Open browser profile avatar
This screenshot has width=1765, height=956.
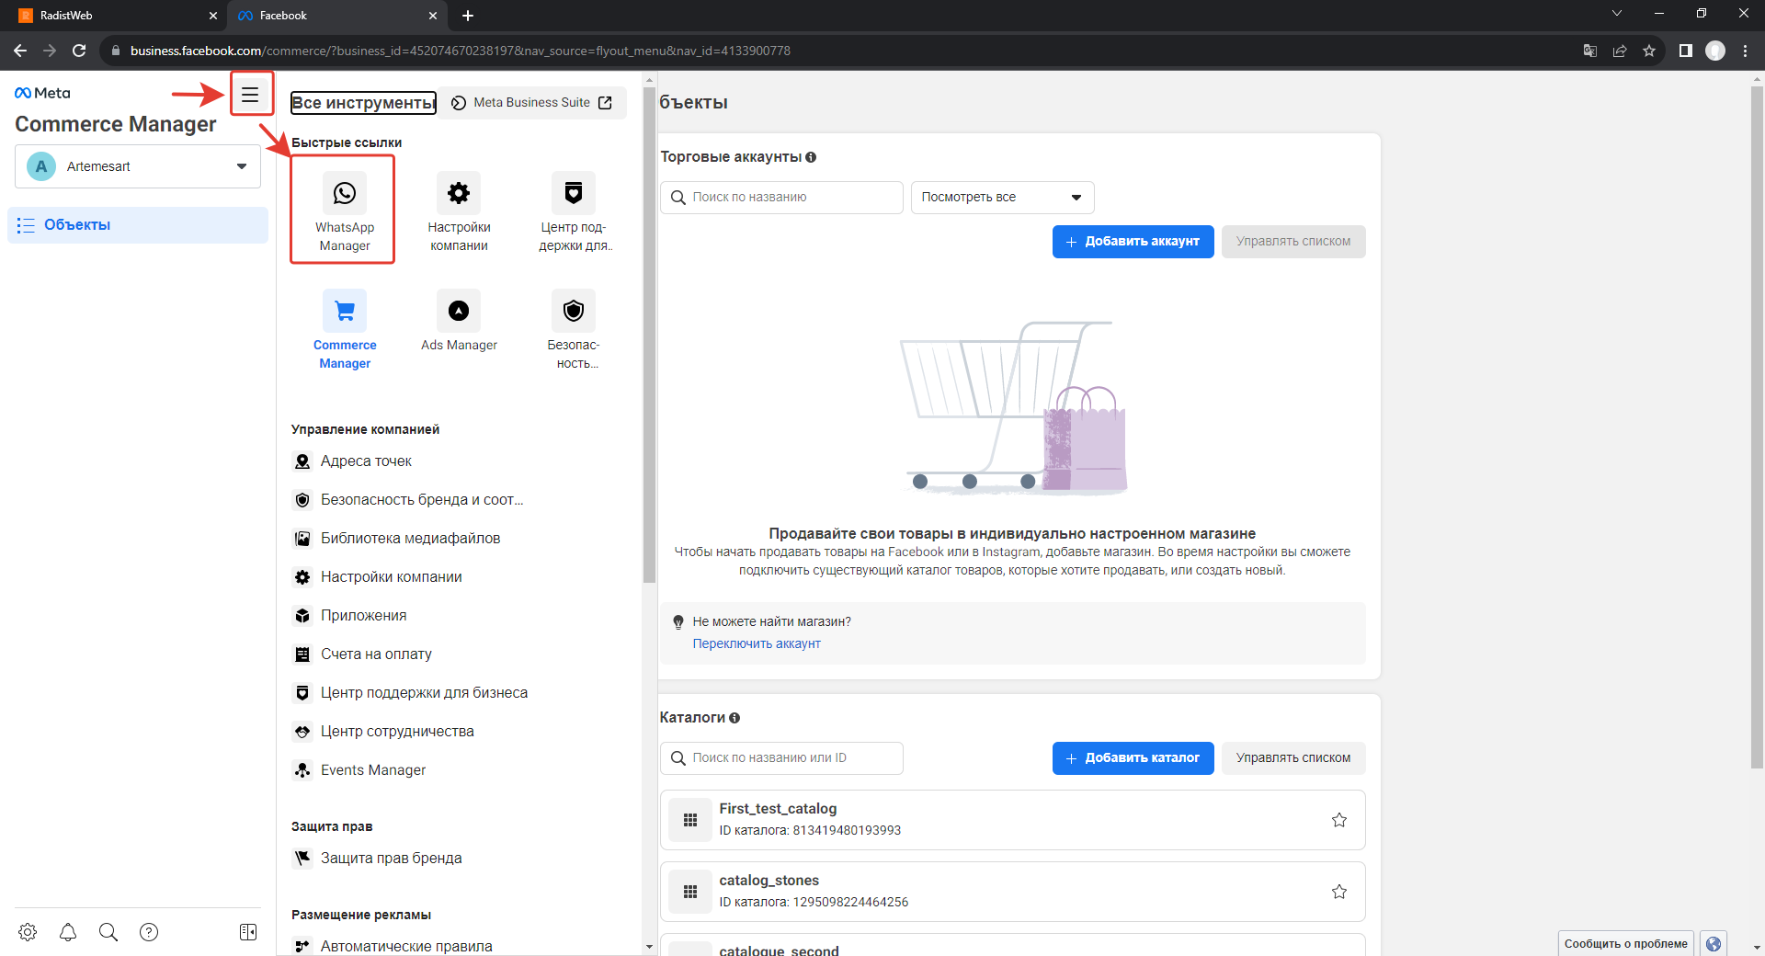(x=1715, y=51)
